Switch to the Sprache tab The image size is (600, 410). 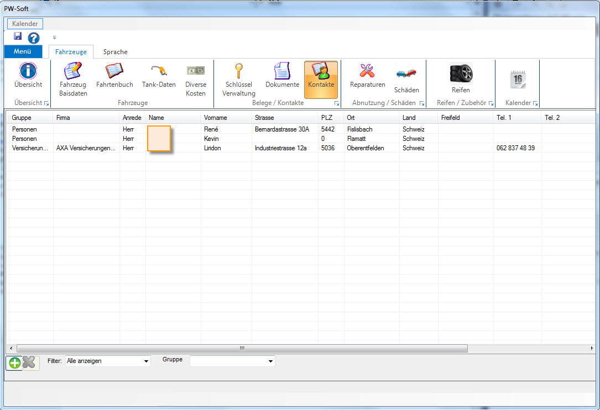tap(115, 52)
